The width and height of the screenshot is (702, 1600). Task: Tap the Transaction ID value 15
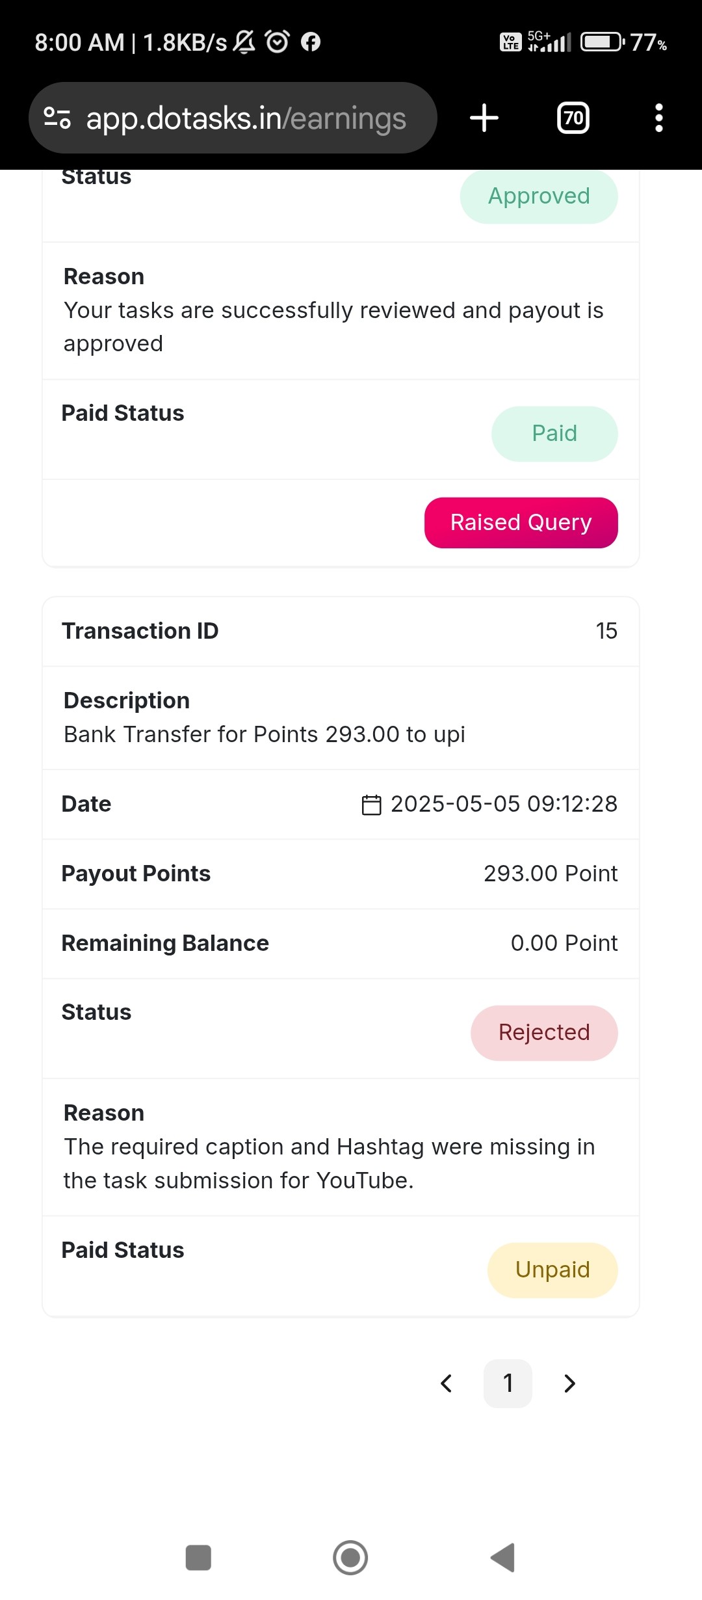[x=606, y=631]
